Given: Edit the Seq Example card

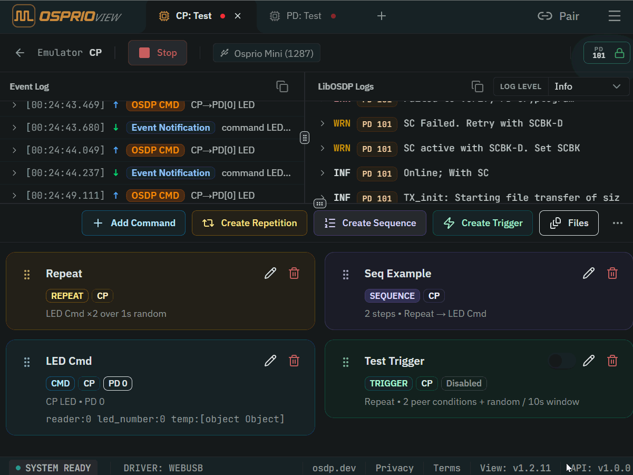Looking at the screenshot, I should pyautogui.click(x=589, y=273).
